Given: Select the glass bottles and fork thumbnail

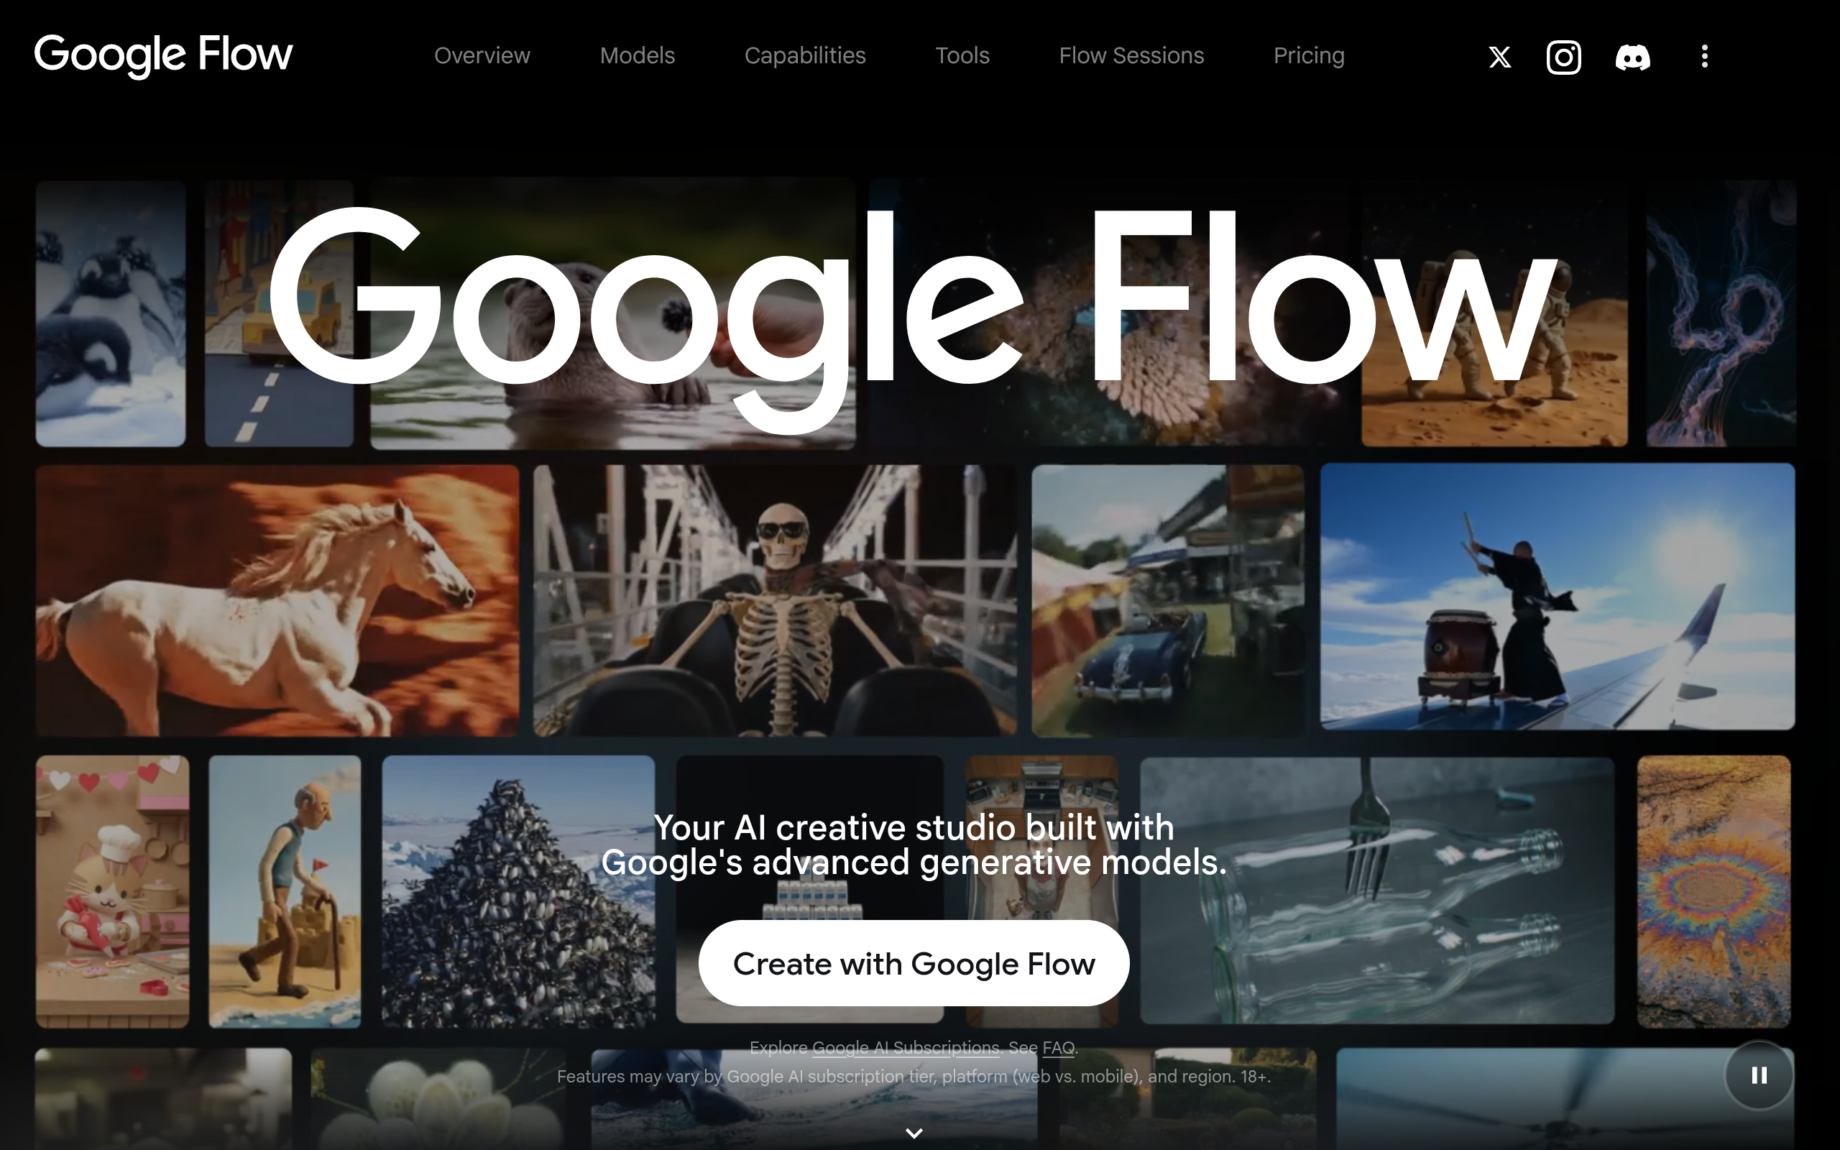Looking at the screenshot, I should coord(1376,890).
